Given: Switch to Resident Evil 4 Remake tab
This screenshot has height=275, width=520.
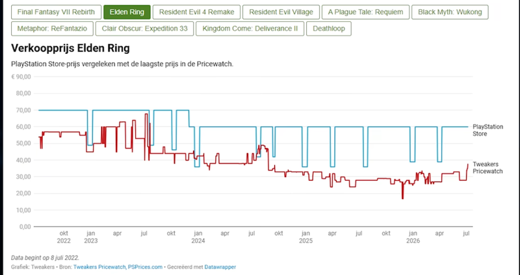Looking at the screenshot, I should coord(197,12).
